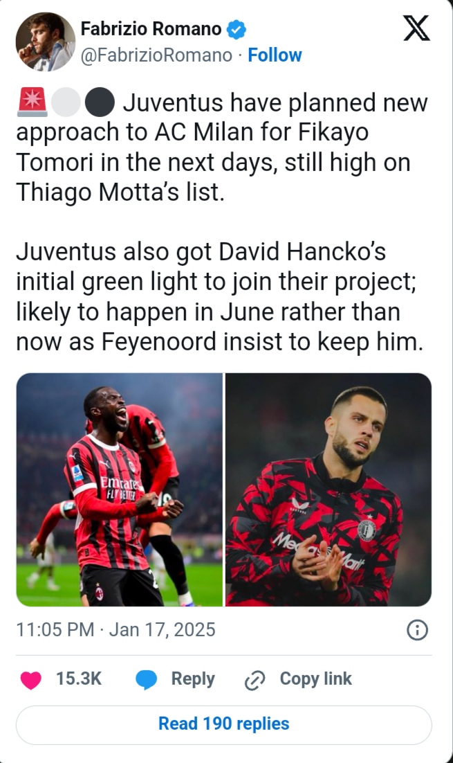Click Copy link text
The image size is (453, 763).
point(315,679)
